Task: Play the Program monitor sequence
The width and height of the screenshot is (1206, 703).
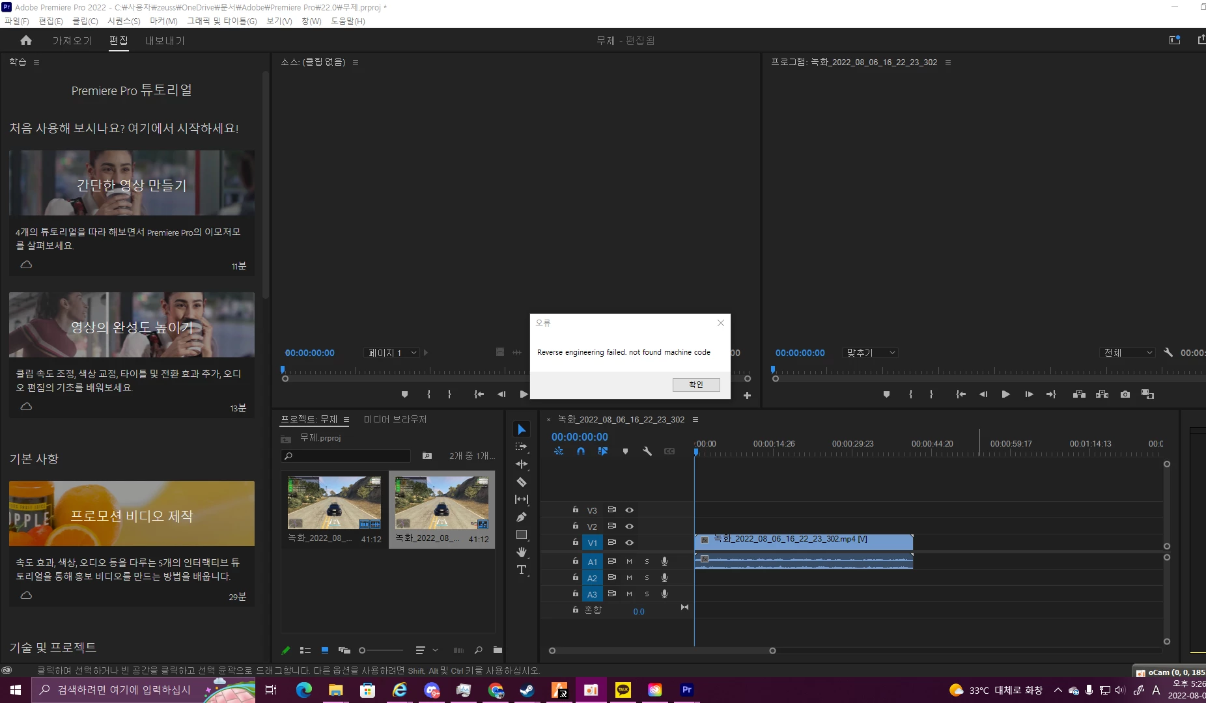Action: (1005, 394)
